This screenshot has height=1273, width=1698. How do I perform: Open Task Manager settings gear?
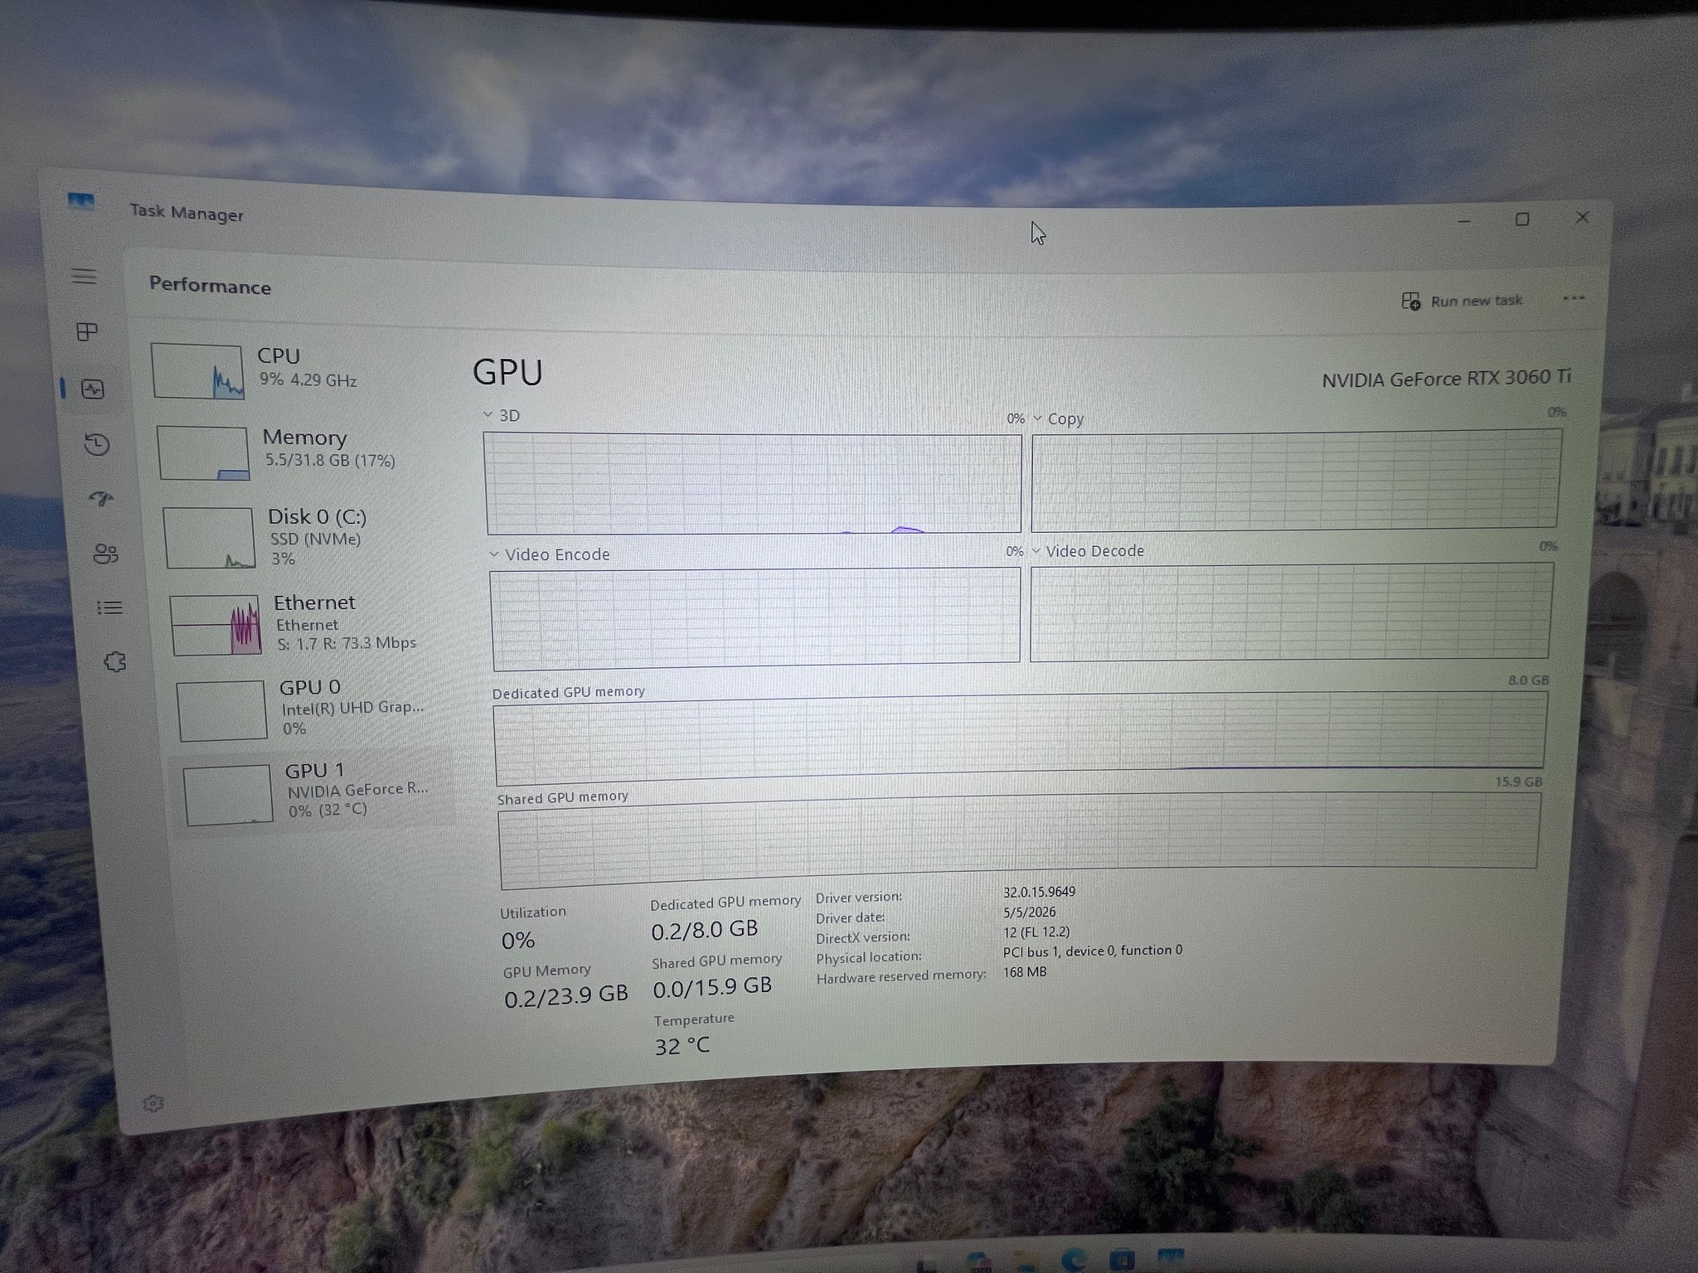coord(153,1103)
